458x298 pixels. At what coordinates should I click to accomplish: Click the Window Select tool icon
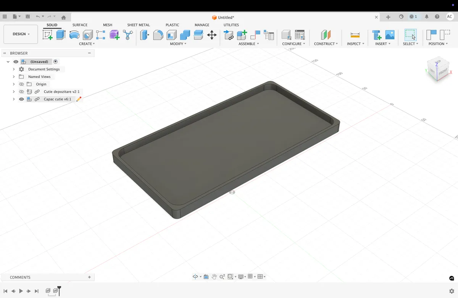click(410, 35)
